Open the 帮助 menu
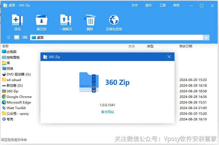The height and width of the screenshot is (145, 219). (x=176, y=5)
